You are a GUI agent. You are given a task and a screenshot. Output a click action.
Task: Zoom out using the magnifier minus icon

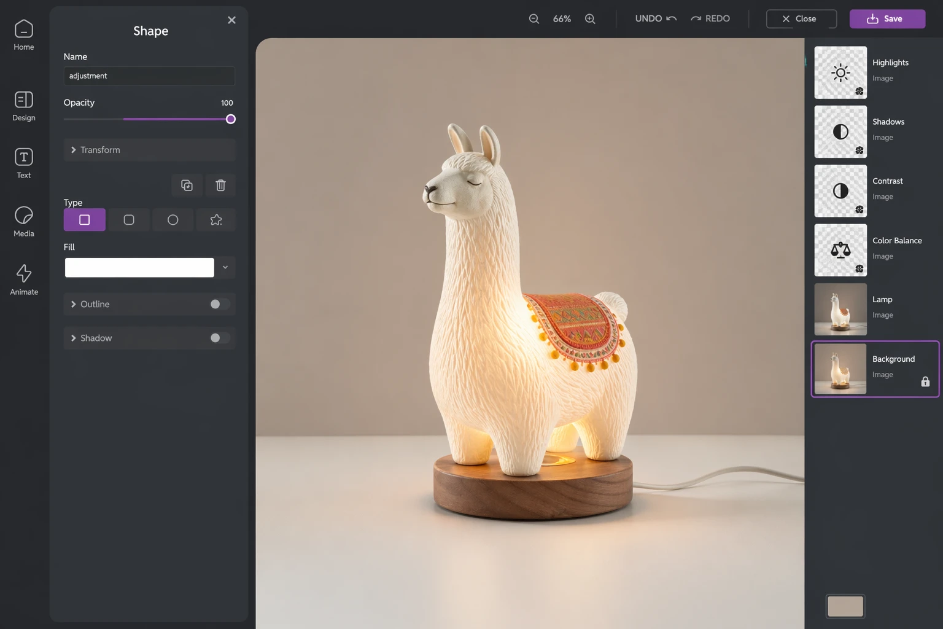point(534,19)
